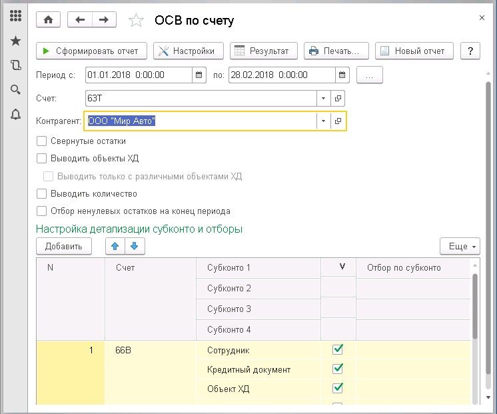This screenshot has width=497, height=414.
Task: Enable Свернутые остатки checkbox
Action: click(41, 141)
